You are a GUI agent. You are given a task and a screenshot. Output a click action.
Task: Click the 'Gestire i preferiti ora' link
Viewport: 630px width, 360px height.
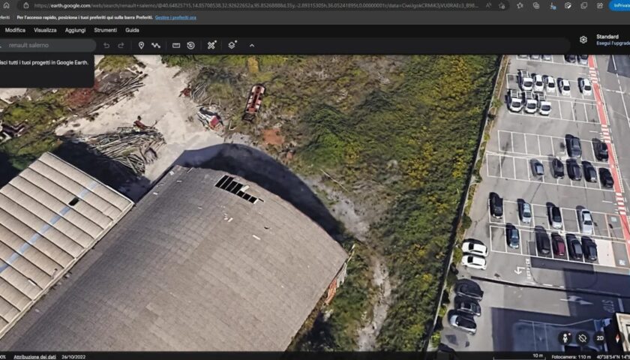point(175,17)
